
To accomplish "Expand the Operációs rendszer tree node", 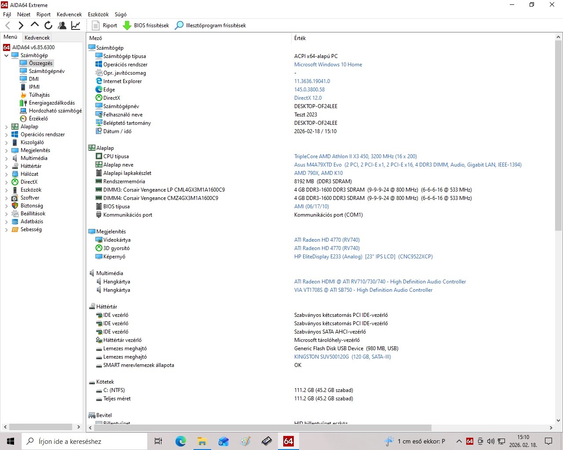I will point(6,134).
